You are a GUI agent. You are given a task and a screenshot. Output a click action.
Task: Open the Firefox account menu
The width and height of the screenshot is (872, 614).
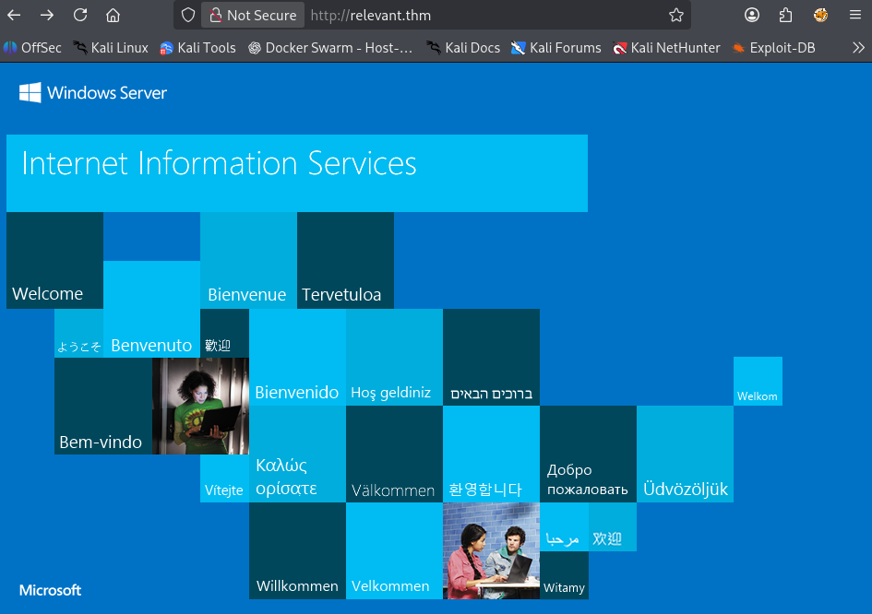pyautogui.click(x=752, y=15)
